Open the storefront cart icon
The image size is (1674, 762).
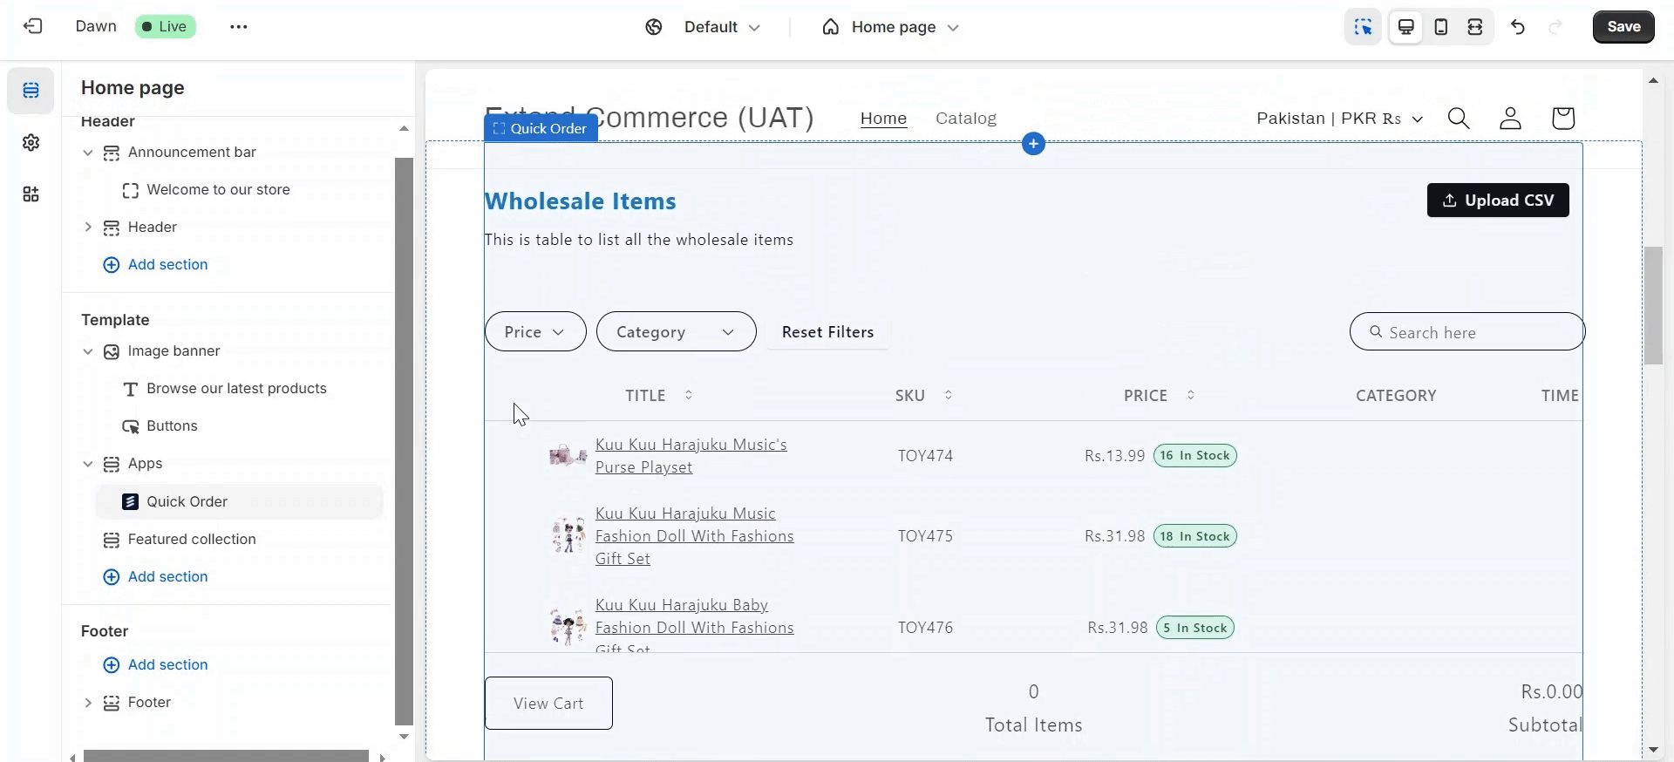click(x=1563, y=118)
